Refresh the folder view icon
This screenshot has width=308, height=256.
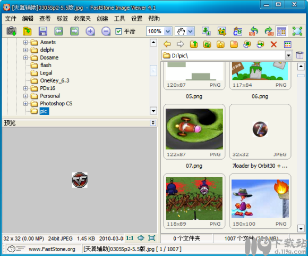(207, 44)
